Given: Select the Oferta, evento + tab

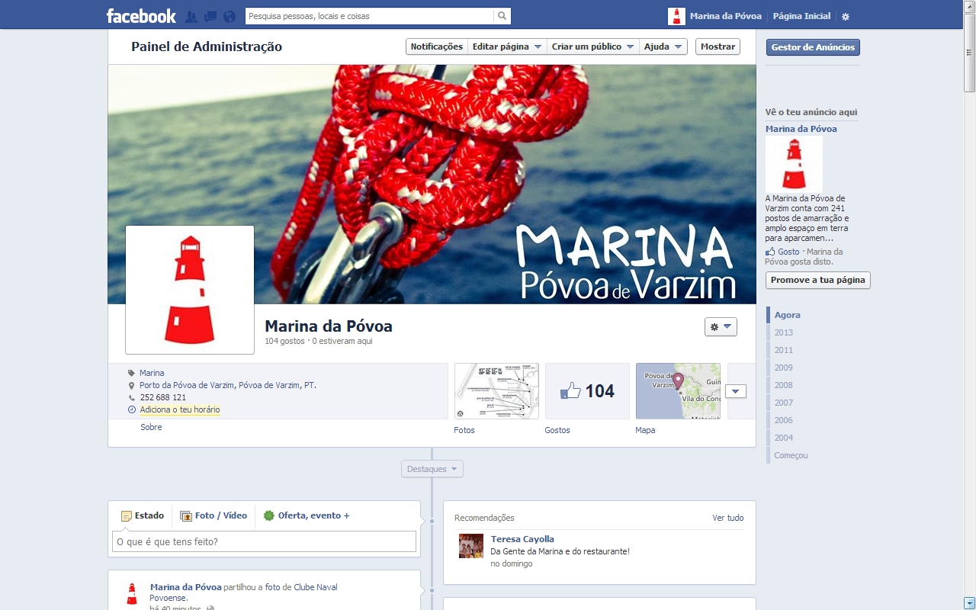Looking at the screenshot, I should [x=307, y=515].
